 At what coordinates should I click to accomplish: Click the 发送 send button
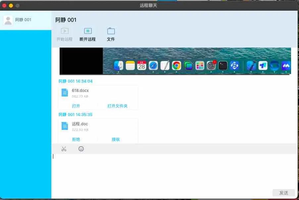tap(283, 193)
